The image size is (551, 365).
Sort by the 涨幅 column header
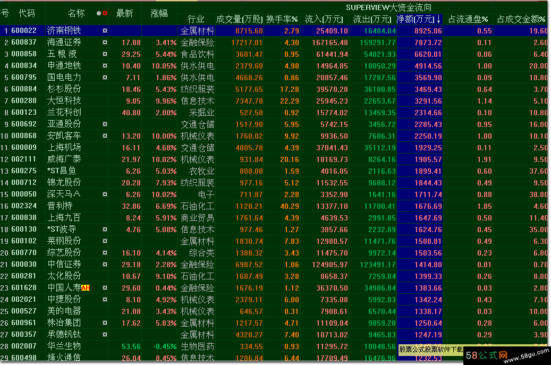(159, 13)
